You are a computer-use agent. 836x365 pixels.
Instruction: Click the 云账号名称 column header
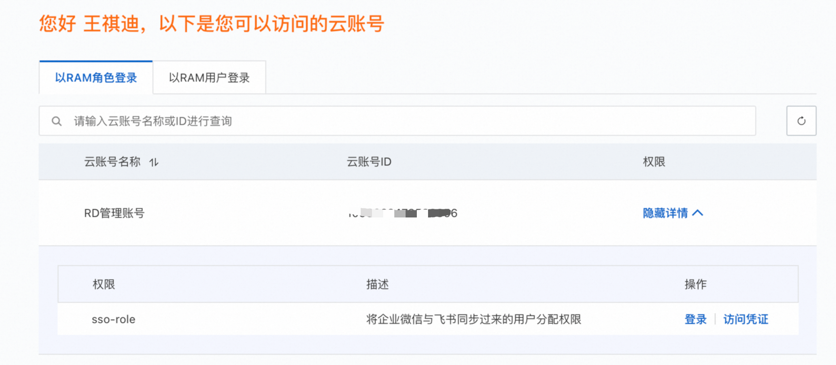(112, 162)
